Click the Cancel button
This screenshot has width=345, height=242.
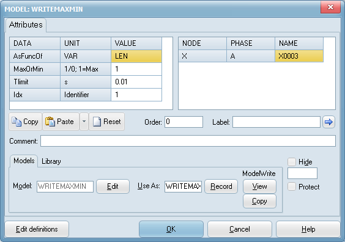pyautogui.click(x=240, y=229)
